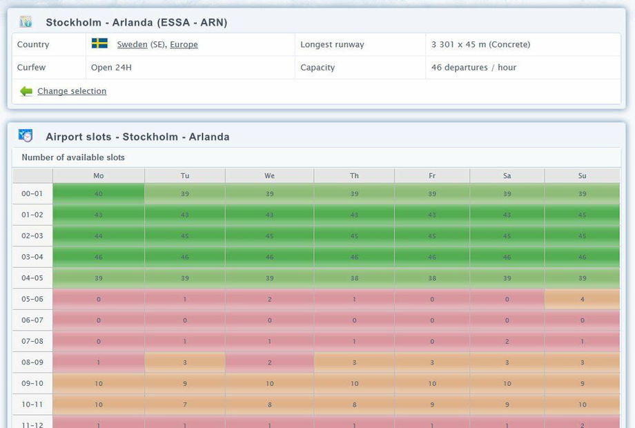The height and width of the screenshot is (428, 635).
Task: Click the Airport slots section icon
Action: (x=26, y=136)
